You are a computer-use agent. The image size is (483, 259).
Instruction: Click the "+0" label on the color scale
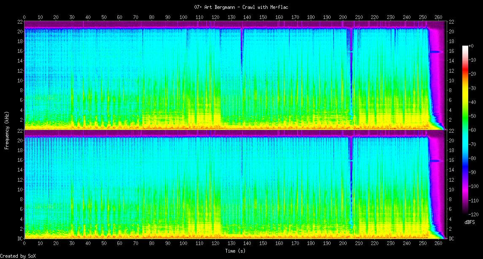click(472, 46)
